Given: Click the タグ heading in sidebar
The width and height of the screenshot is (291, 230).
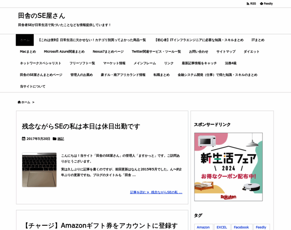Looking at the screenshot, I should 198,215.
